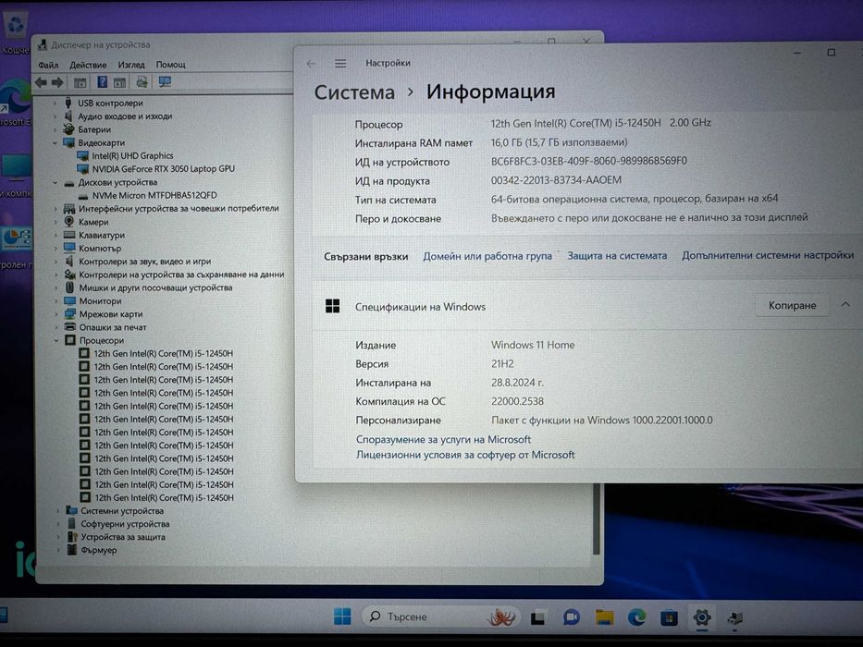Click the Forward arrow in Device Manager toolbar
This screenshot has height=647, width=863.
coord(57,82)
